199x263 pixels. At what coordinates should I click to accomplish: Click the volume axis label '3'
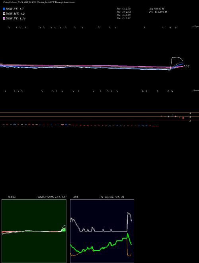(x=190, y=117)
